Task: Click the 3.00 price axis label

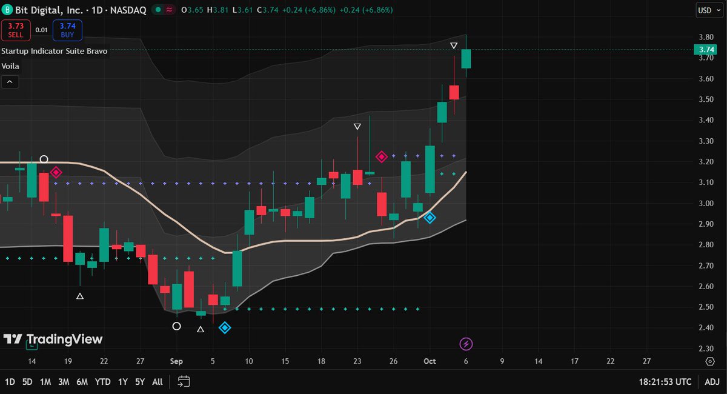Action: pyautogui.click(x=706, y=203)
